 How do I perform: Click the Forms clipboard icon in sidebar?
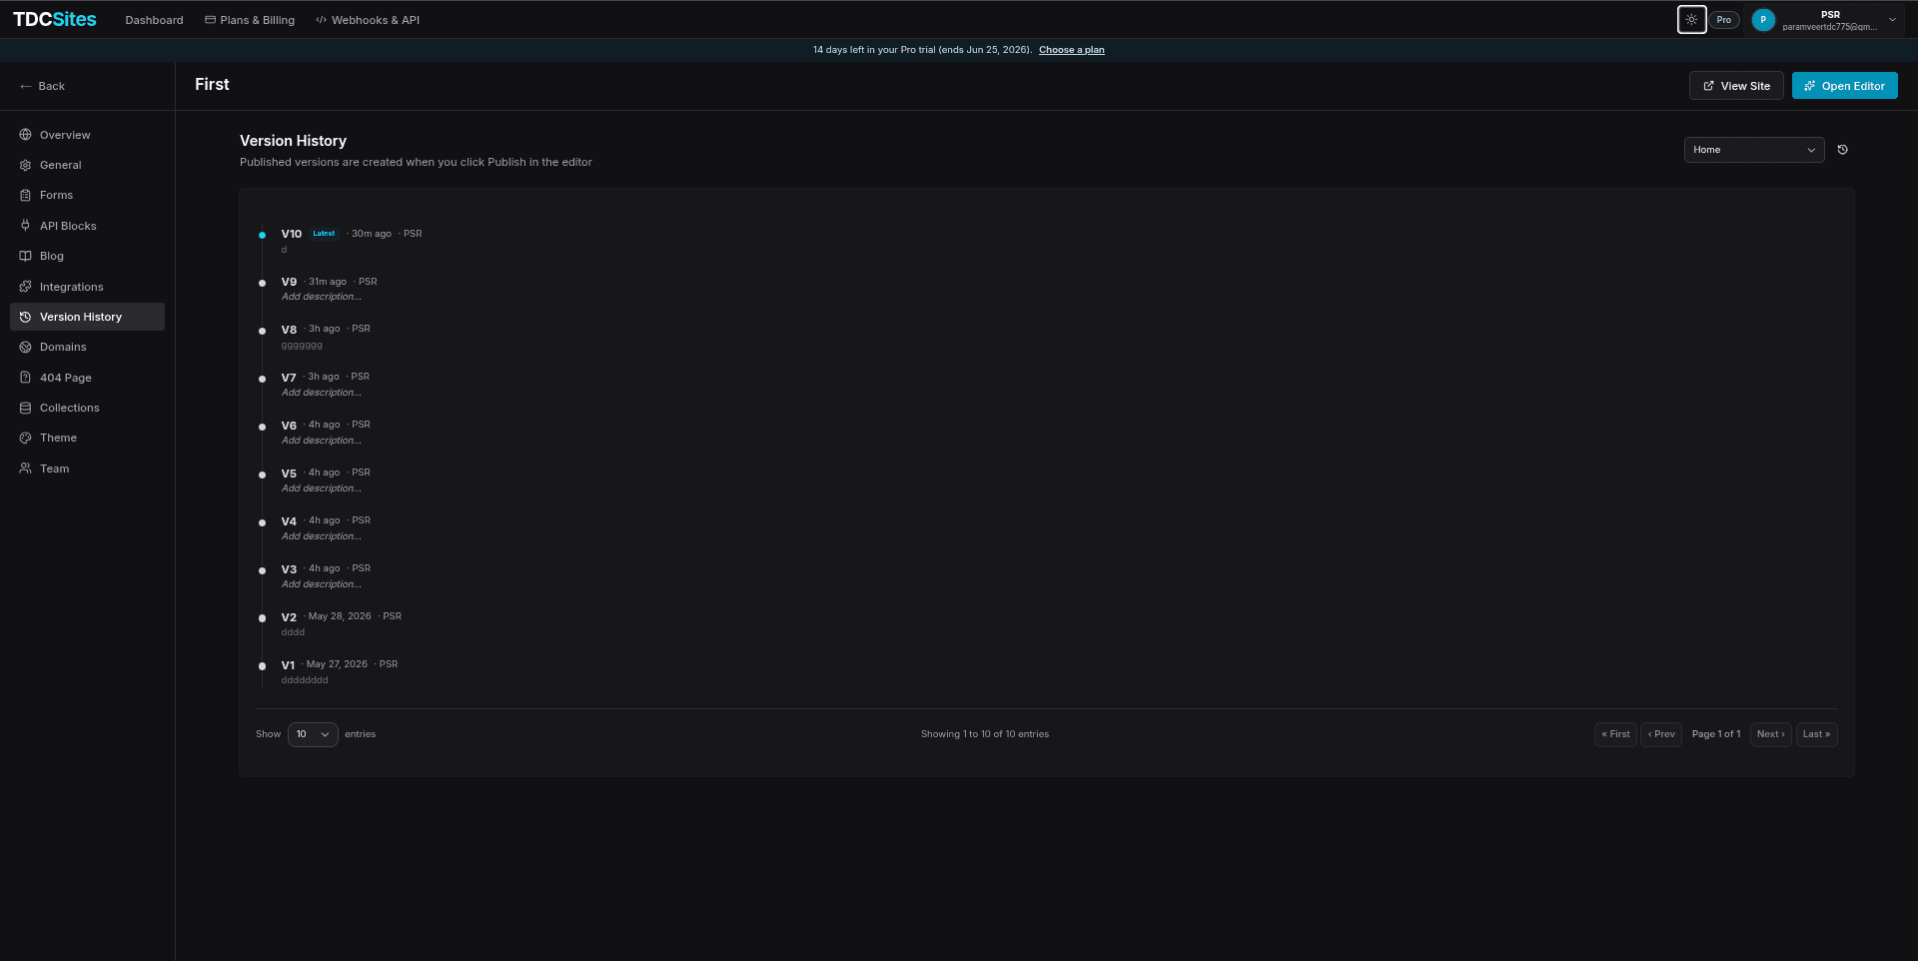[x=26, y=195]
